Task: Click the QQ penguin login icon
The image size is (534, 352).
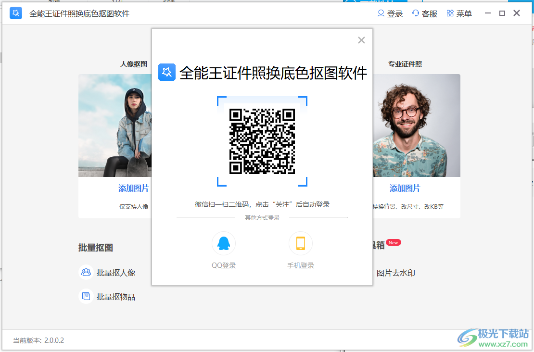Action: coord(224,243)
